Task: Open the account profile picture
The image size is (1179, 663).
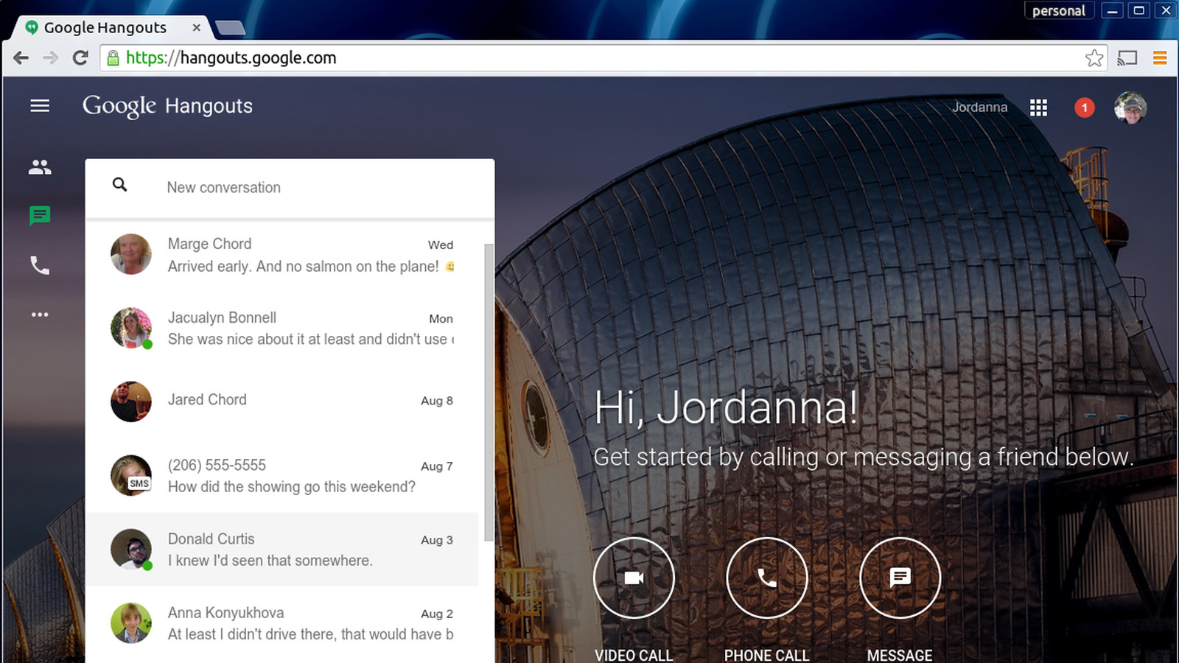Action: click(x=1130, y=108)
